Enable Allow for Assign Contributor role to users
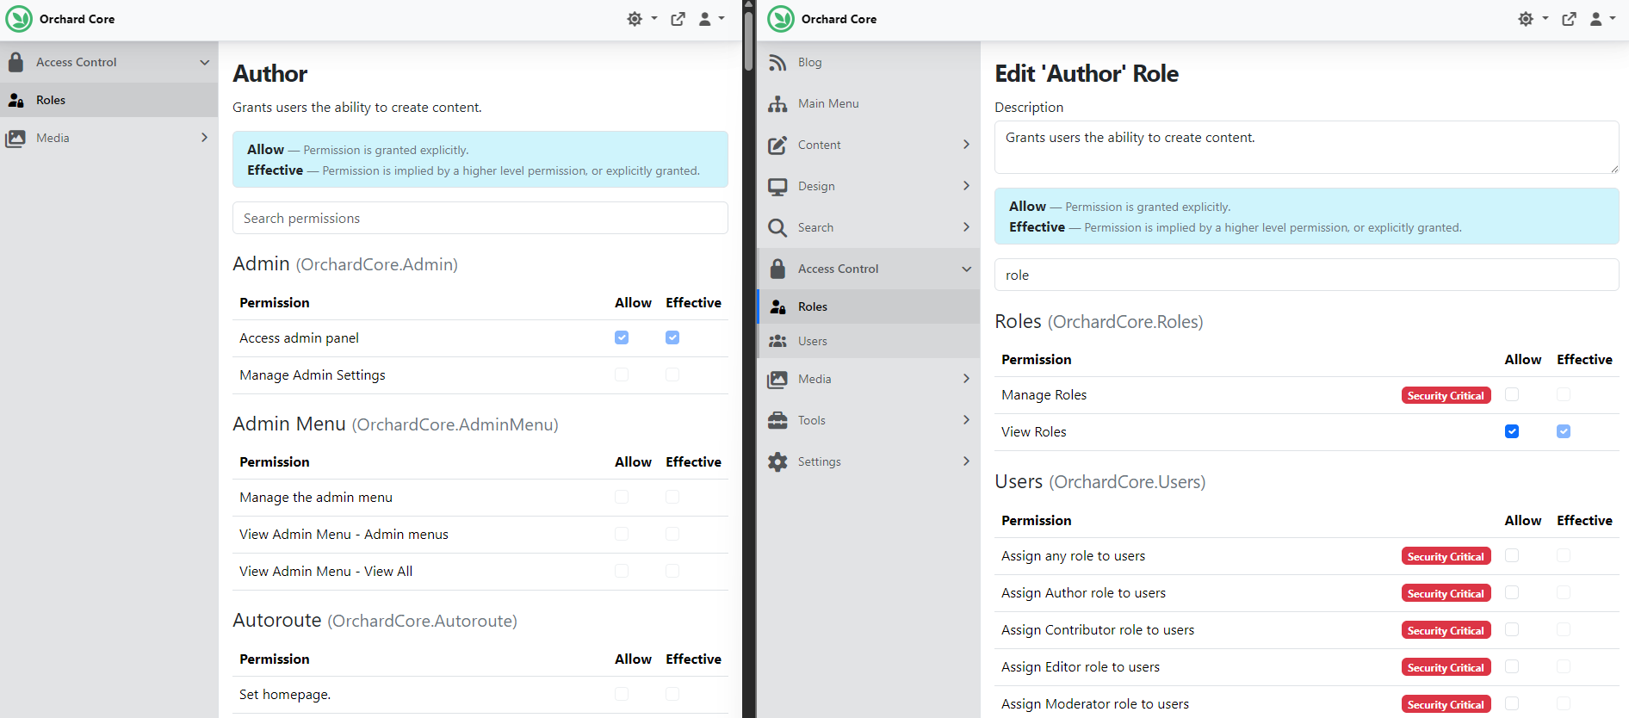The width and height of the screenshot is (1629, 718). tap(1512, 629)
